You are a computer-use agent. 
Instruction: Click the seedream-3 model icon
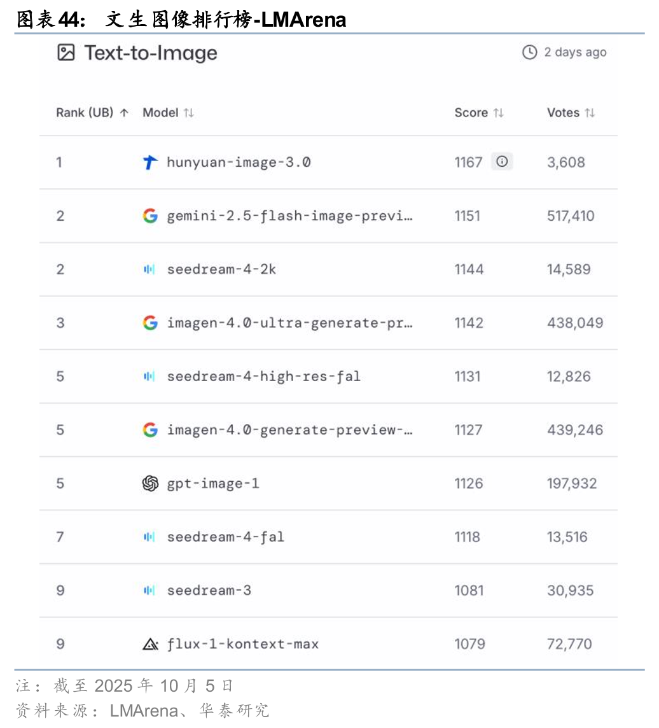click(x=149, y=591)
